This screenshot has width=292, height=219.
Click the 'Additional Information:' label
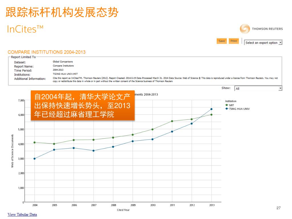point(30,79)
